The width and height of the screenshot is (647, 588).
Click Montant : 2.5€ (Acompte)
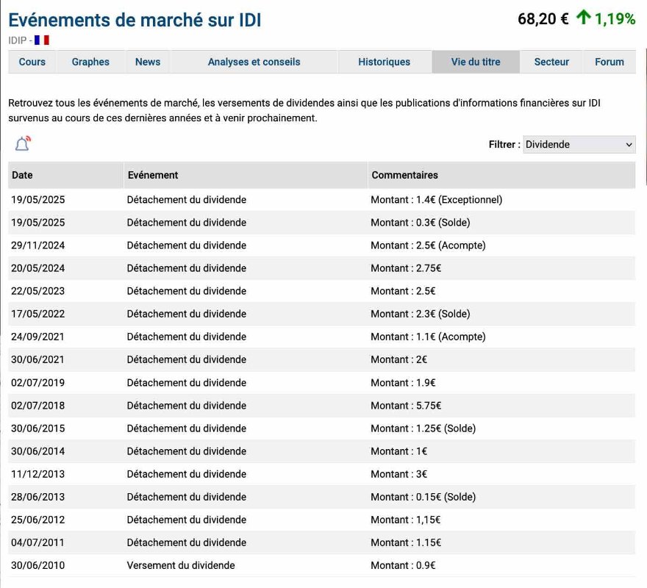pyautogui.click(x=429, y=245)
